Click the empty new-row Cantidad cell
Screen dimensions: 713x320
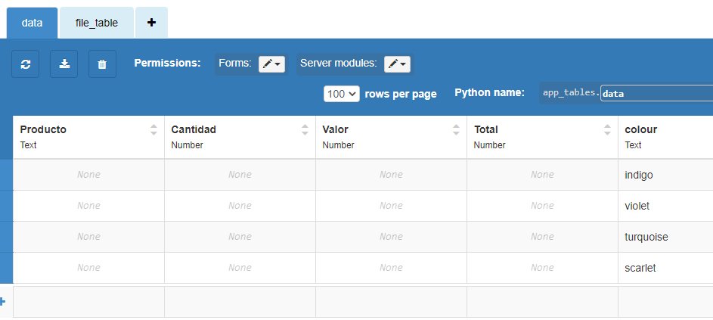click(240, 302)
